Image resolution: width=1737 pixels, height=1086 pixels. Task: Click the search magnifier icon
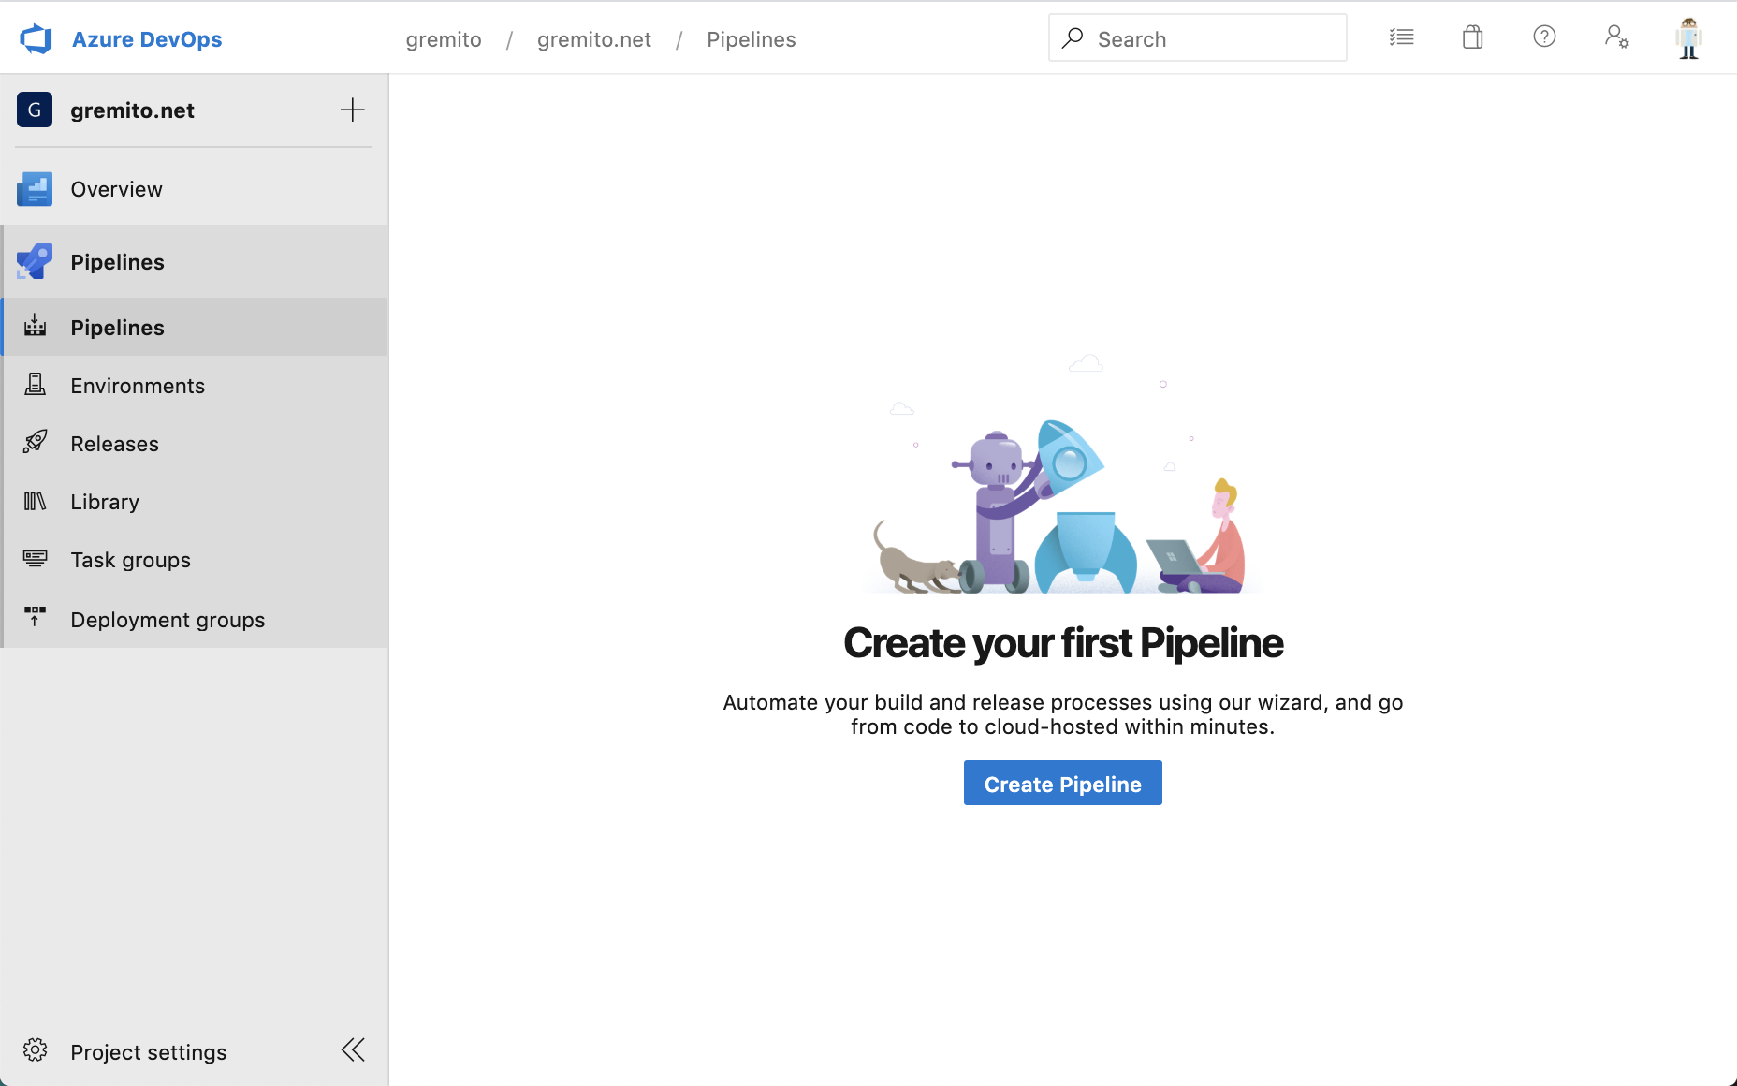(1073, 38)
